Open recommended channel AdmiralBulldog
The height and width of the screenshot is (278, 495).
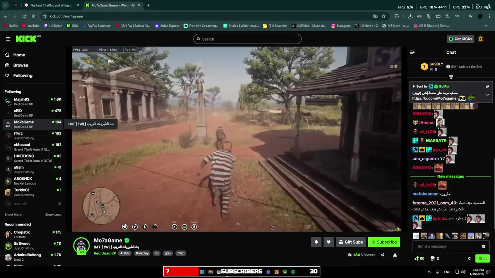[33, 257]
